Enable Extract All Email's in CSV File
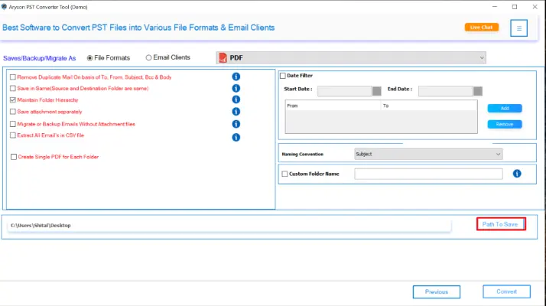 click(x=13, y=135)
